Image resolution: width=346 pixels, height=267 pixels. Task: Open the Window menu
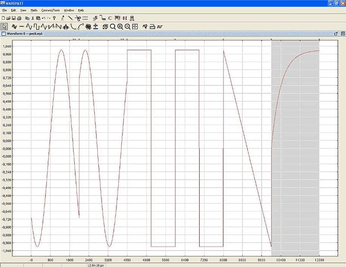[x=69, y=10]
